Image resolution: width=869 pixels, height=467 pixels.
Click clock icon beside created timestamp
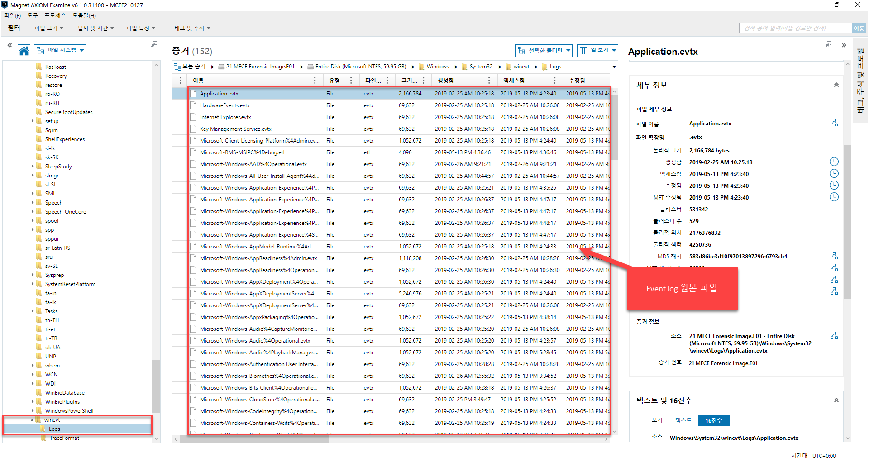point(834,162)
